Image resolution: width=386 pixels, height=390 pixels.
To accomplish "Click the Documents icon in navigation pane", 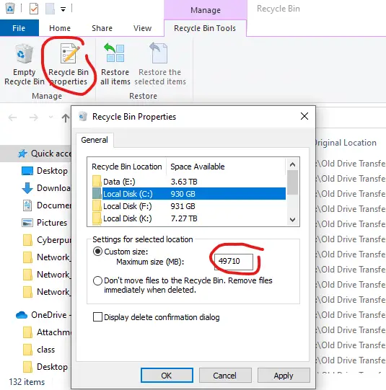I will point(27,205).
